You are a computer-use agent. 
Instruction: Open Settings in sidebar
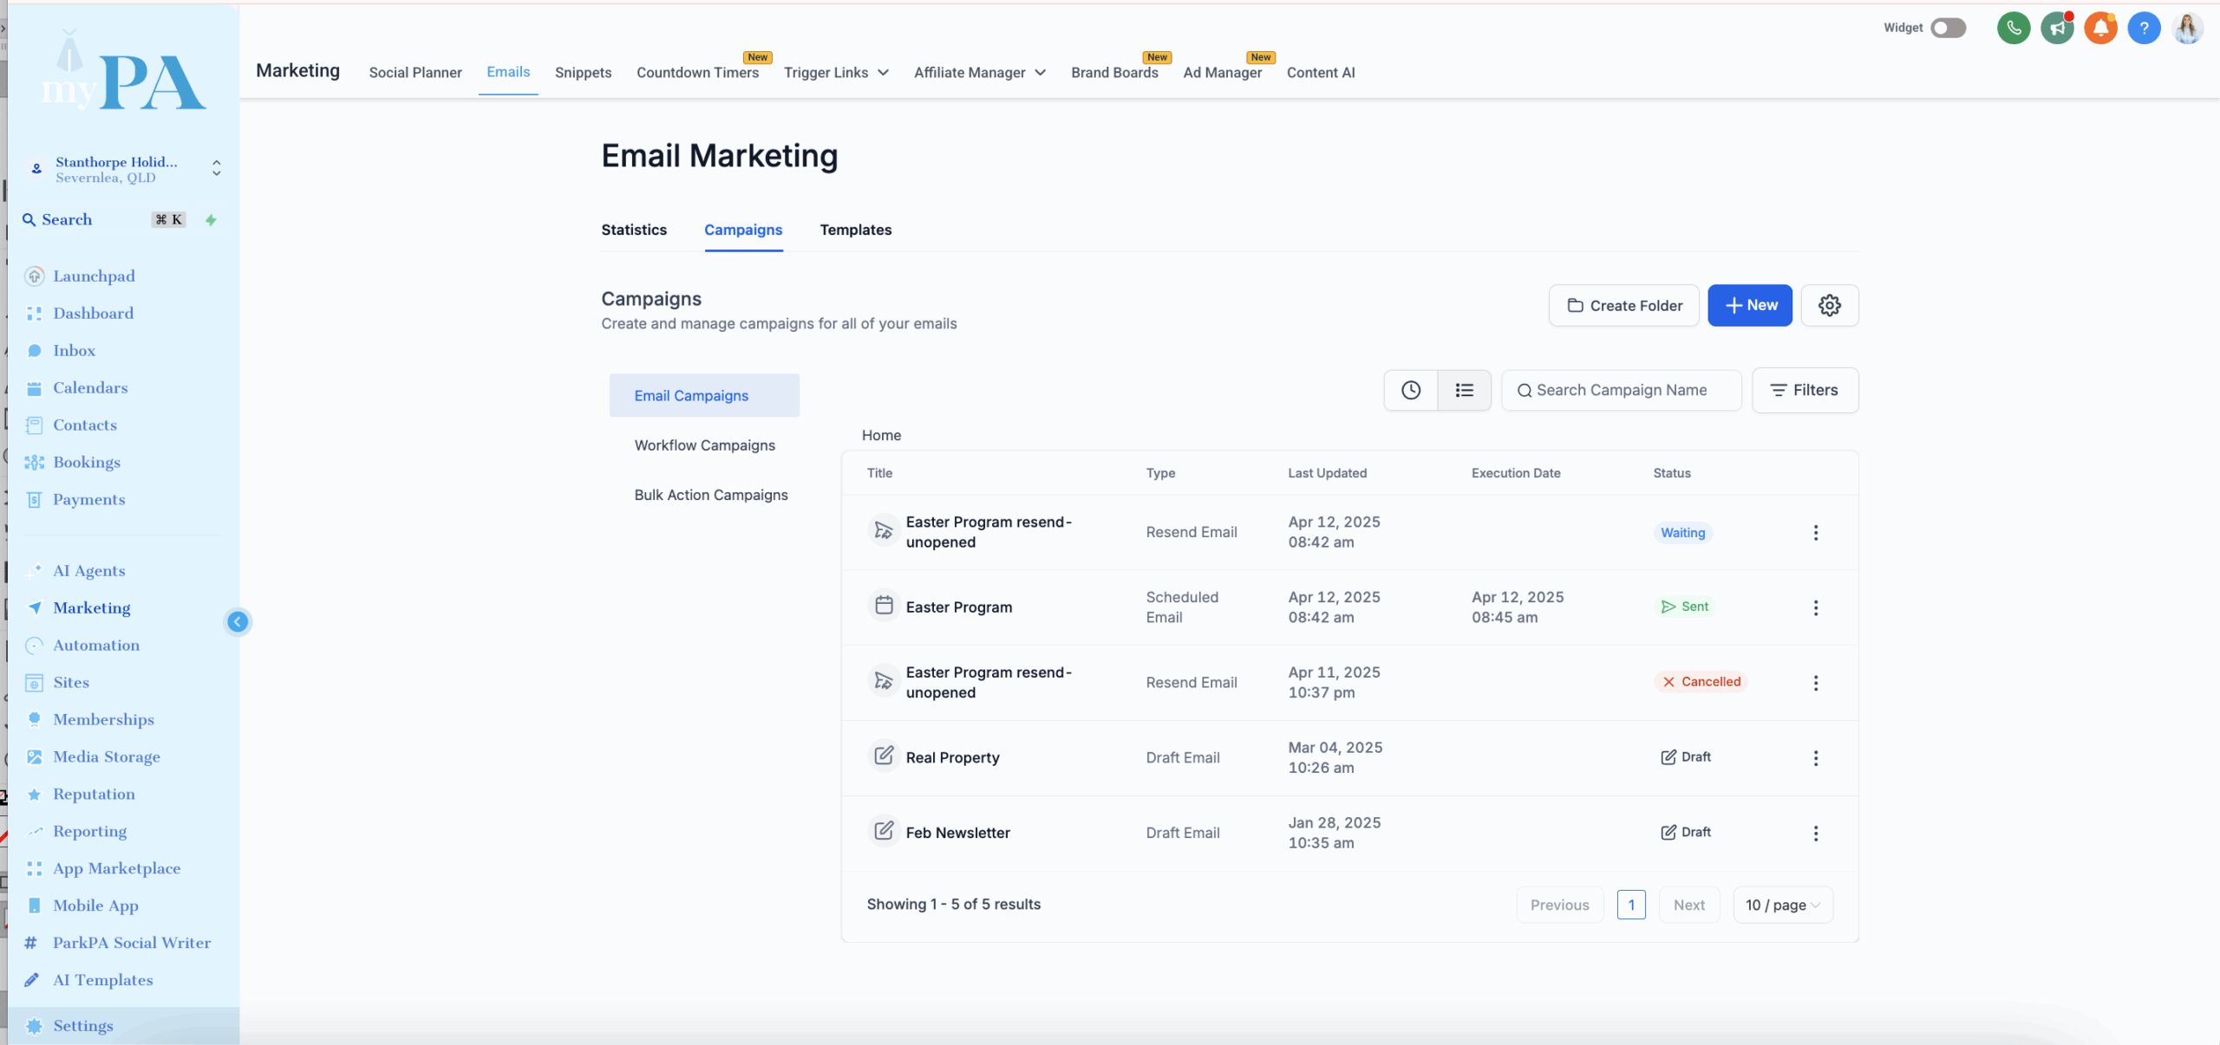83,1026
